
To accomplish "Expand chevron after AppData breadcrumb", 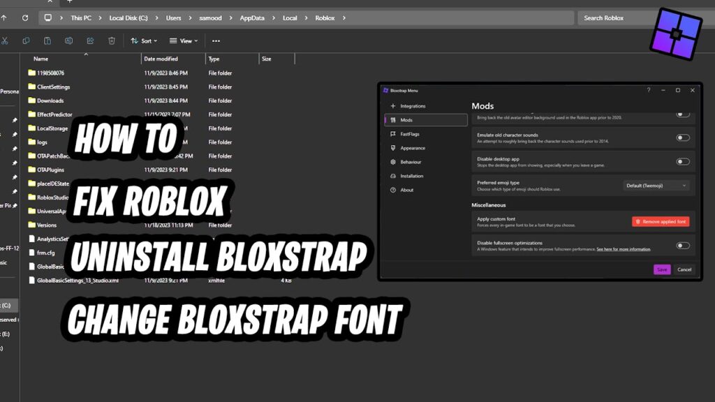I will coord(274,18).
